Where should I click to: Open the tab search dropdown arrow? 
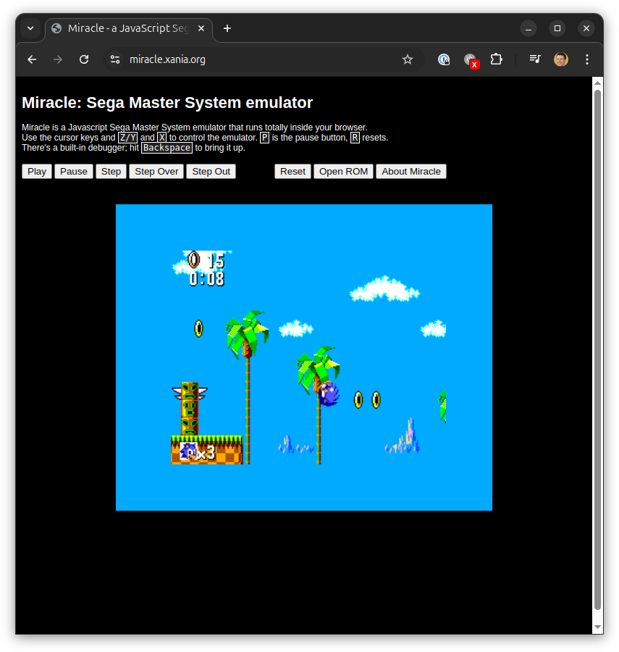pos(30,28)
